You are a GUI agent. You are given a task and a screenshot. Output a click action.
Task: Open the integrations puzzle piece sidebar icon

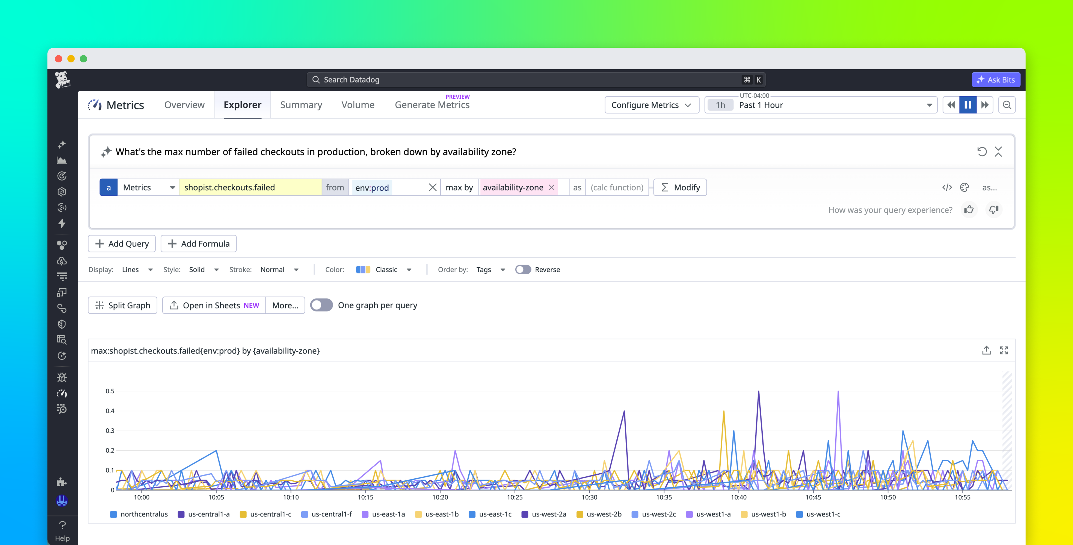[x=62, y=482]
